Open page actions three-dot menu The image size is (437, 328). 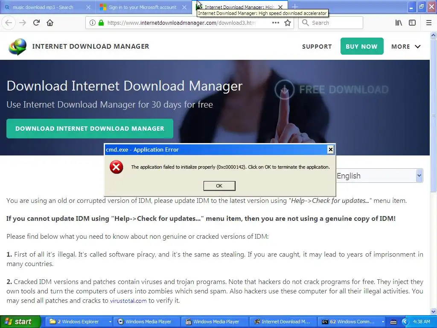pyautogui.click(x=275, y=23)
